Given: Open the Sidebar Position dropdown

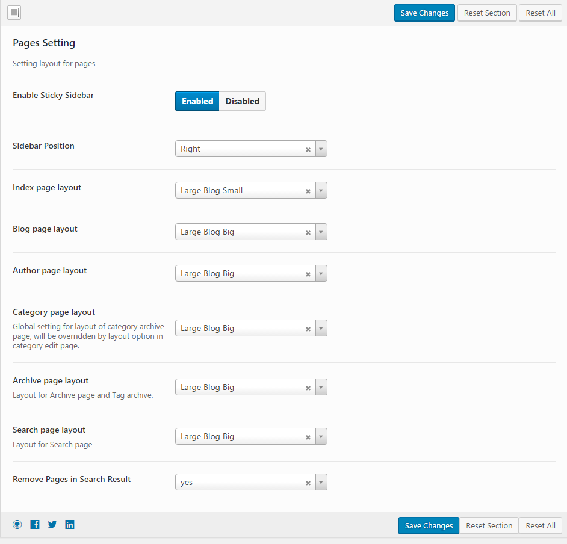Looking at the screenshot, I should [x=321, y=149].
